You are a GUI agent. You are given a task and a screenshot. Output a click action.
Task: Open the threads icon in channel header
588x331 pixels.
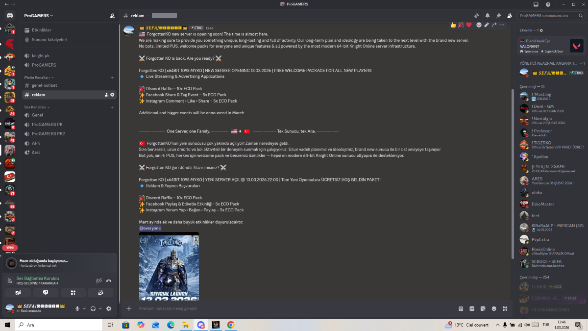[x=476, y=16]
